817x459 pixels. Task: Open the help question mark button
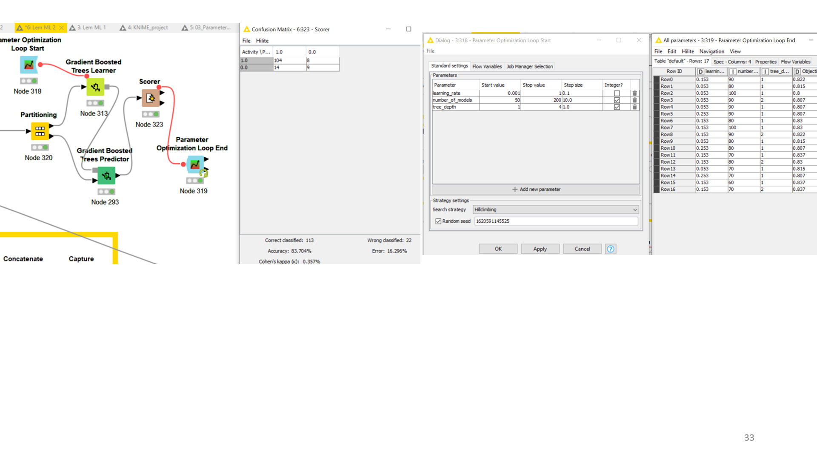pos(610,249)
